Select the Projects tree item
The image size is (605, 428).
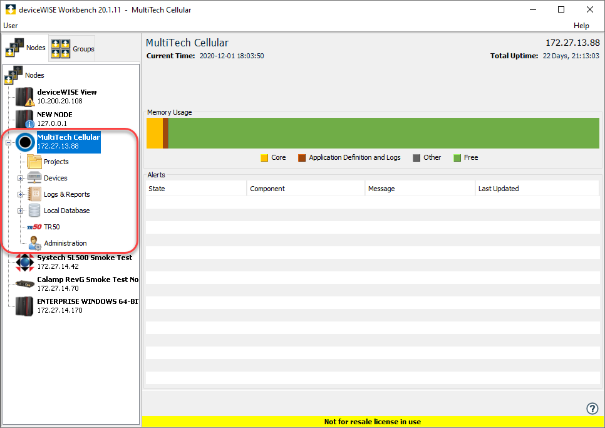click(x=56, y=162)
